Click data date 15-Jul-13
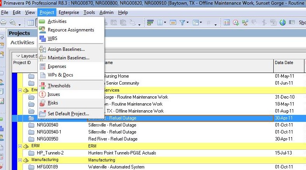The height and width of the screenshot is (170, 306). click(x=283, y=153)
